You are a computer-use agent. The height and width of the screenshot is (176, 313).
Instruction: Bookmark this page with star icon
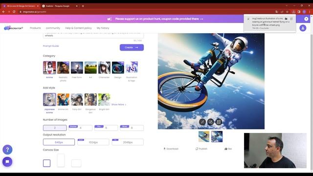(x=287, y=12)
